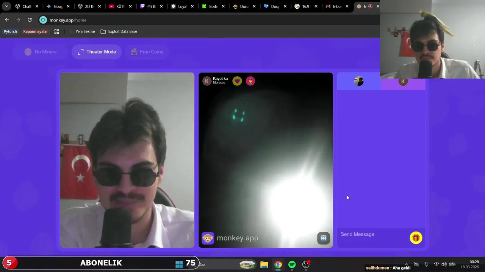
Task: Open the Kapanmayalar bookmark group
Action: pyautogui.click(x=36, y=31)
